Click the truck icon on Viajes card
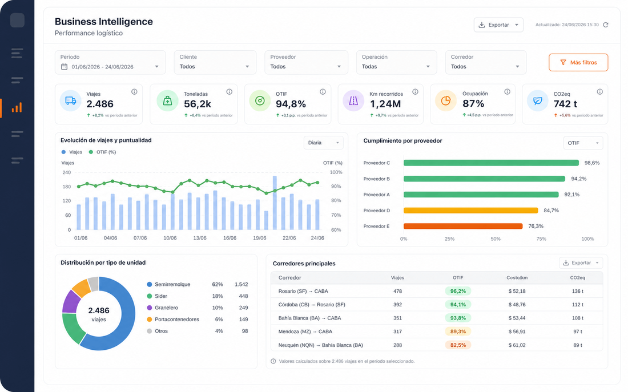 [x=70, y=100]
